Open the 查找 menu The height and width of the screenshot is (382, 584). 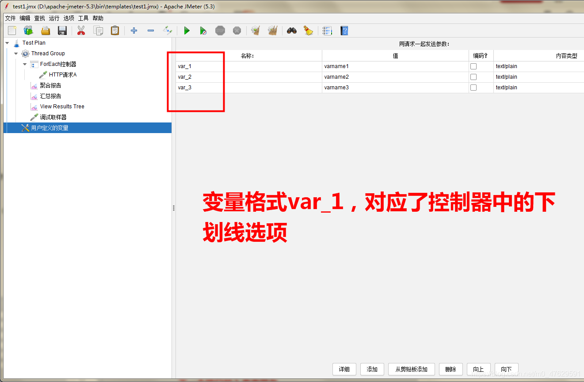tap(40, 18)
